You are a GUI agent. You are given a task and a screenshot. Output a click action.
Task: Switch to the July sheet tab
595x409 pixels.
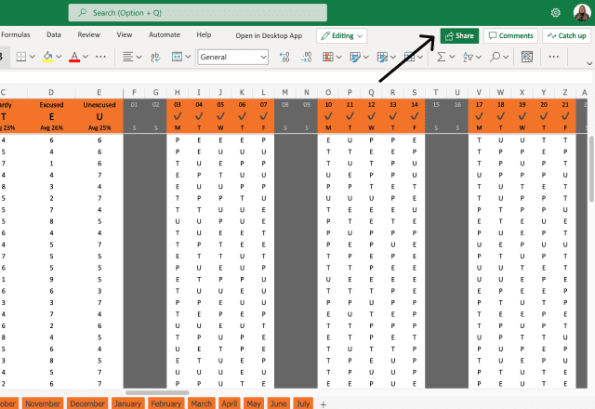[303, 403]
